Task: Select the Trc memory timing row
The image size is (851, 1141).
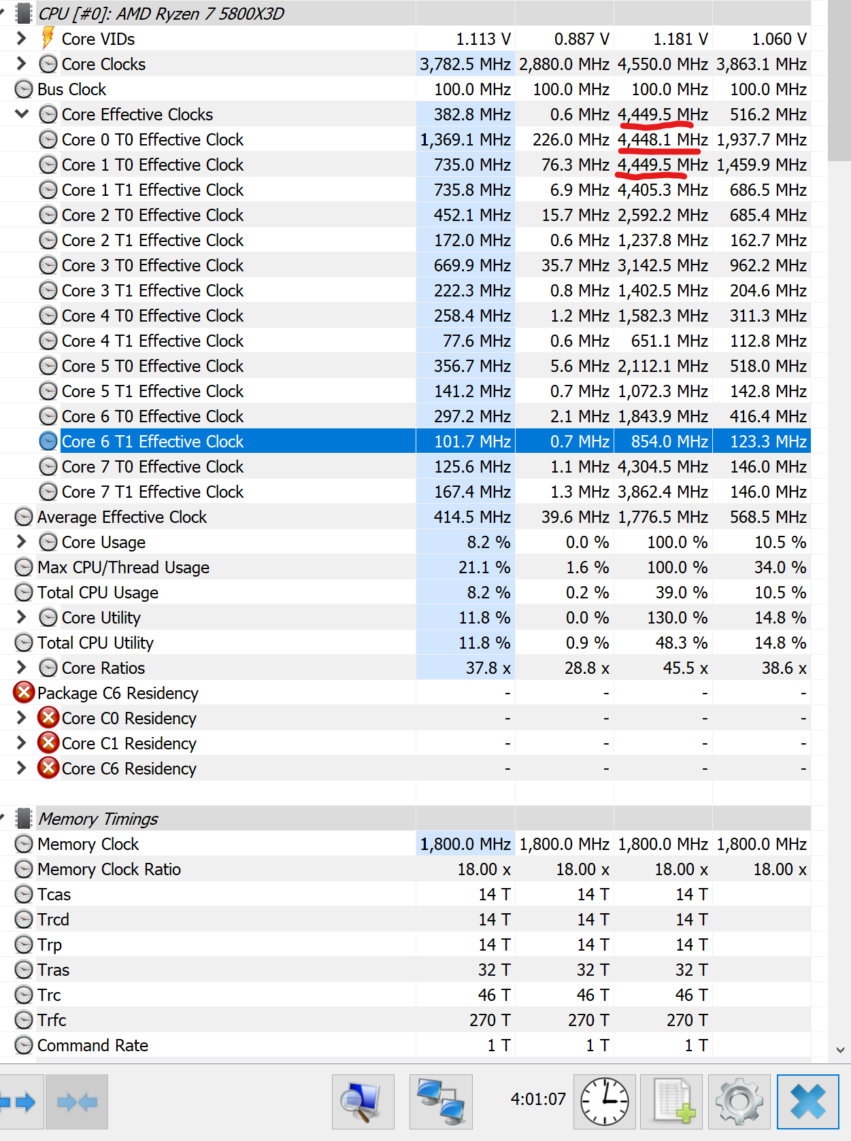Action: click(405, 995)
